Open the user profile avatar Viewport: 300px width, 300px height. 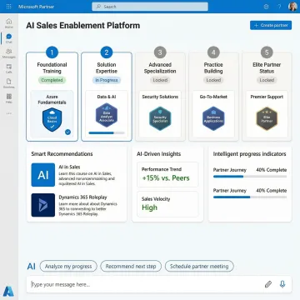pos(292,7)
